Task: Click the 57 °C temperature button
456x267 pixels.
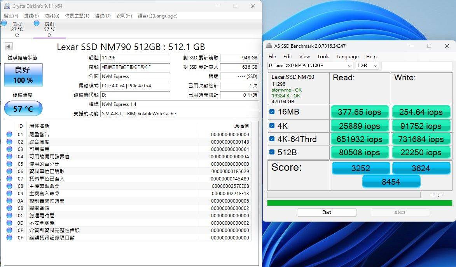Action: [23, 109]
